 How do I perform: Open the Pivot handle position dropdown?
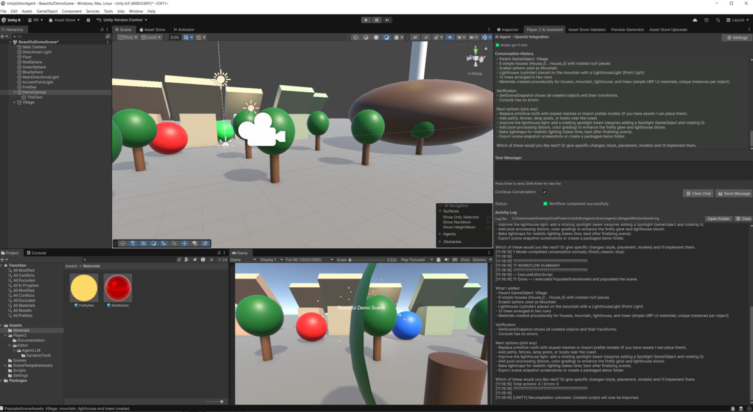(x=129, y=38)
